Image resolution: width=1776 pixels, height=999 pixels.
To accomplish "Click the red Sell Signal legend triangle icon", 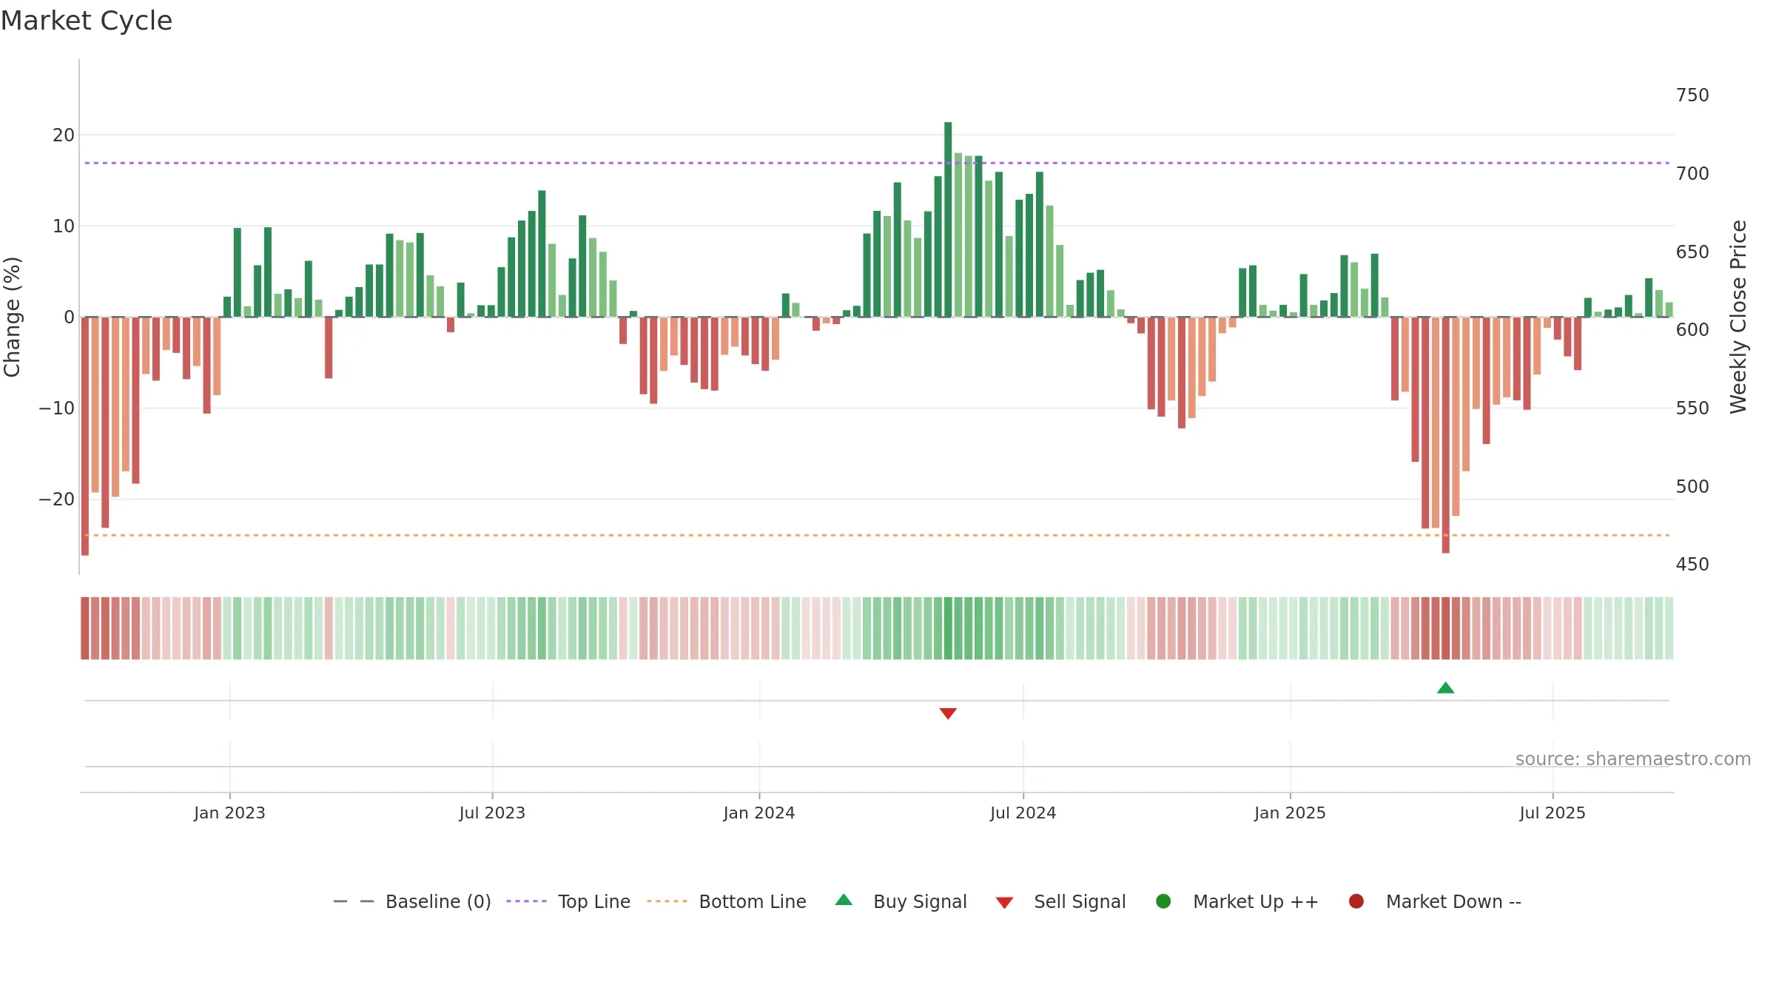I will [x=1004, y=903].
